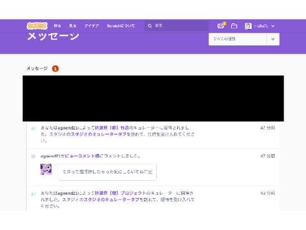Open the プロジェクト studio link
The width and height of the screenshot is (306, 230).
[x=120, y=193]
